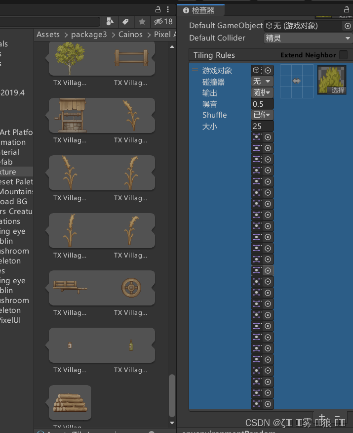Collapse the cart sprite sheet arrow
The width and height of the screenshot is (353, 433).
(47, 288)
